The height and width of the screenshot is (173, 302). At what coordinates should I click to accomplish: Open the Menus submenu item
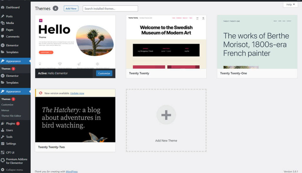5,110
